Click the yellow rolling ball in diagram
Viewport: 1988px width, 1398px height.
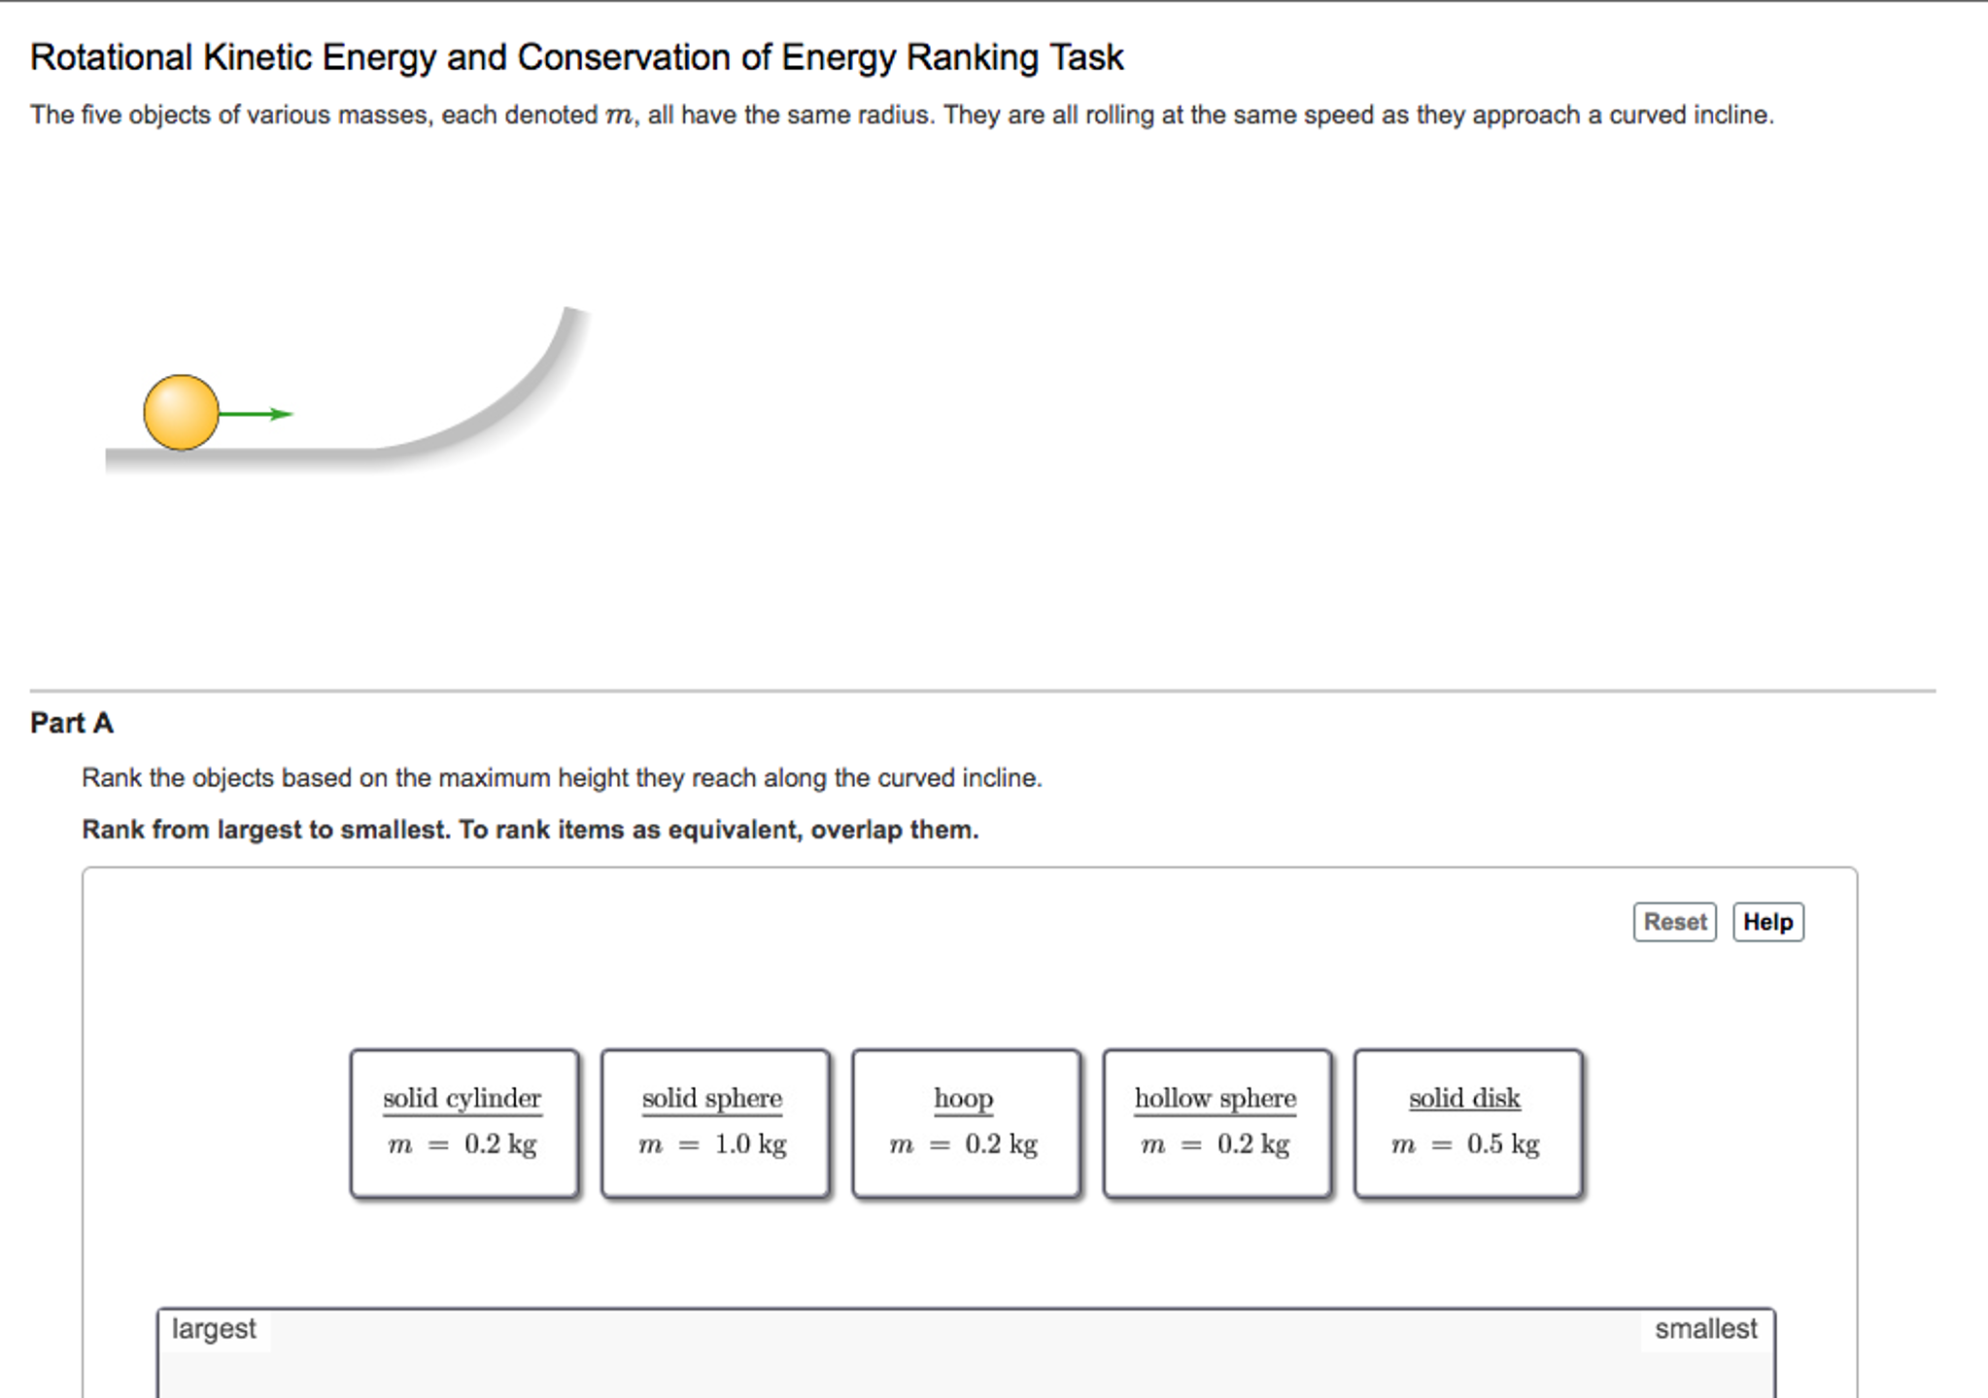[182, 412]
